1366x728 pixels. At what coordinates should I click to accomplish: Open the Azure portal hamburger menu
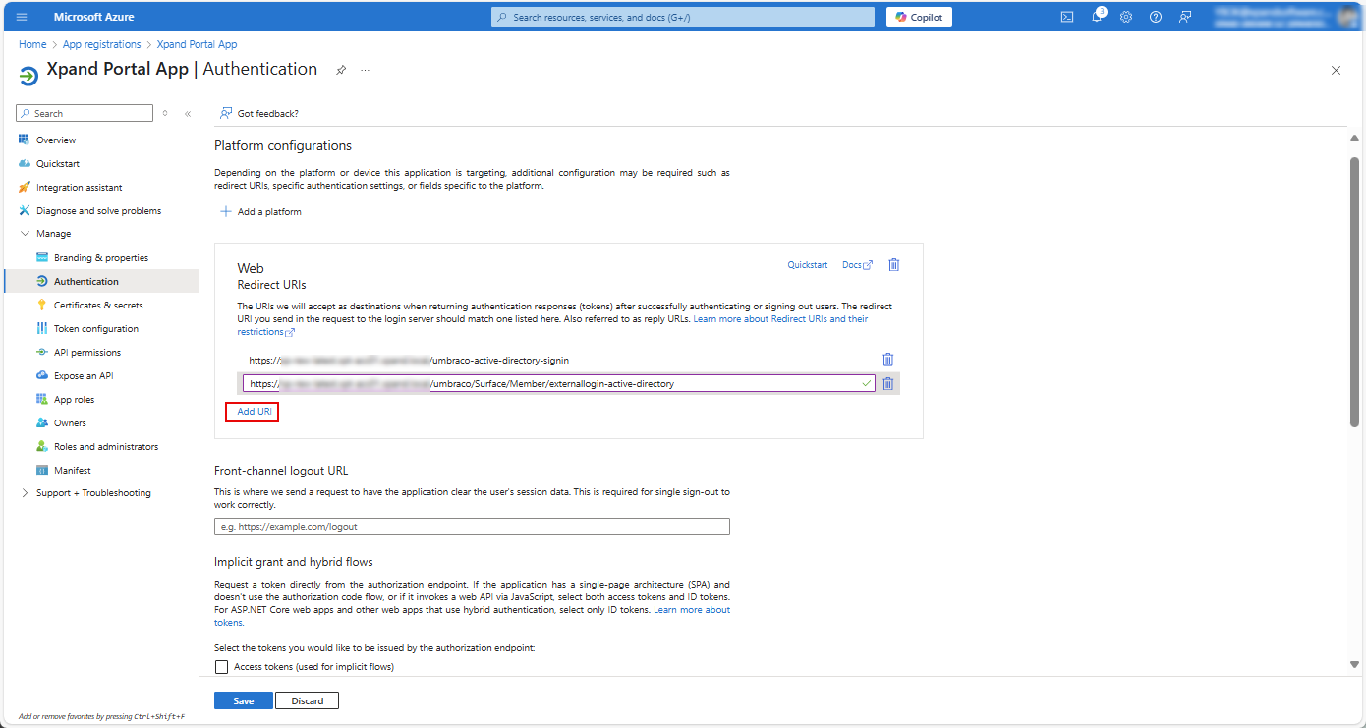pos(22,17)
